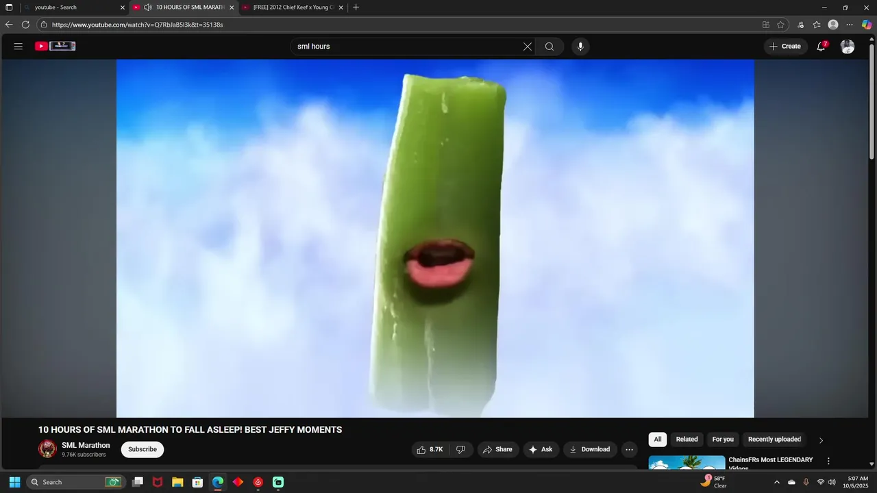
Task: Like the video with 8.7K likes
Action: 430,449
